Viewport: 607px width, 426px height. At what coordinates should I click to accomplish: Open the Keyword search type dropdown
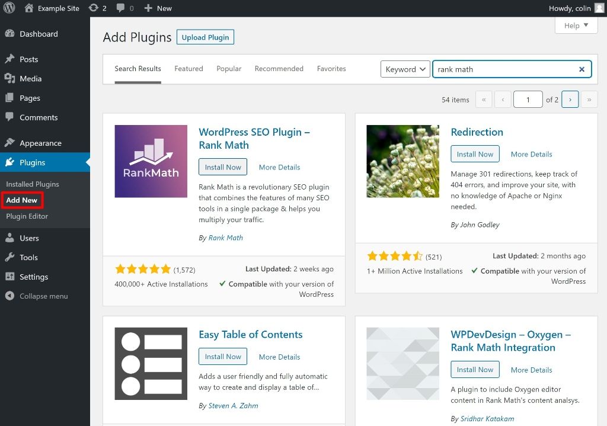click(405, 69)
